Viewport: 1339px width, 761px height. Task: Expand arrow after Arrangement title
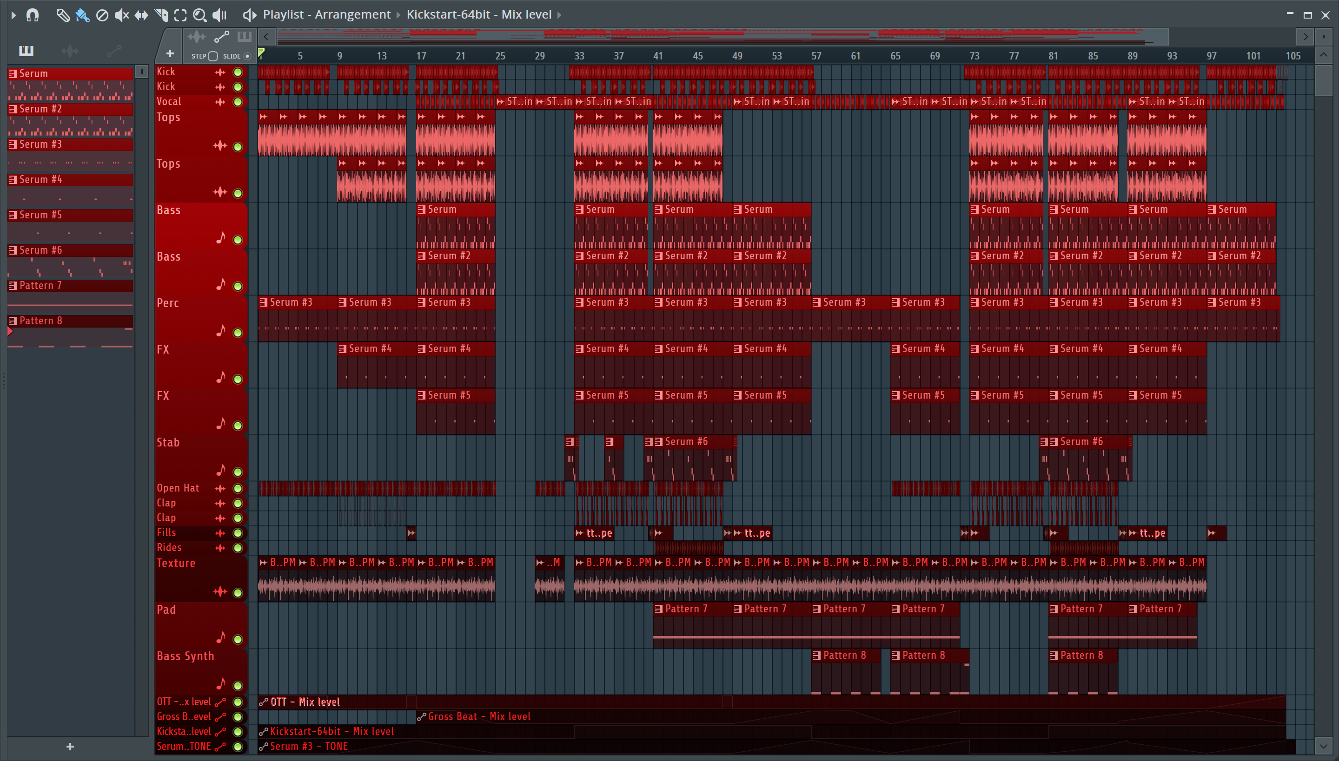tap(398, 15)
